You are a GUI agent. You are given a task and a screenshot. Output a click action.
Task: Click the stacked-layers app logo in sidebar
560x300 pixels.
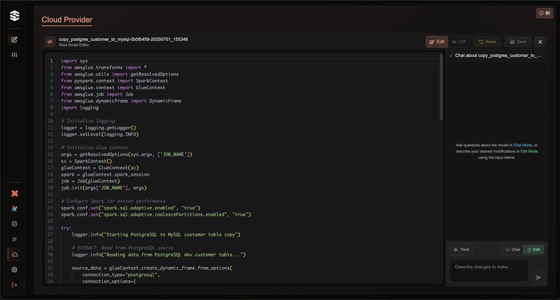[x=14, y=16]
